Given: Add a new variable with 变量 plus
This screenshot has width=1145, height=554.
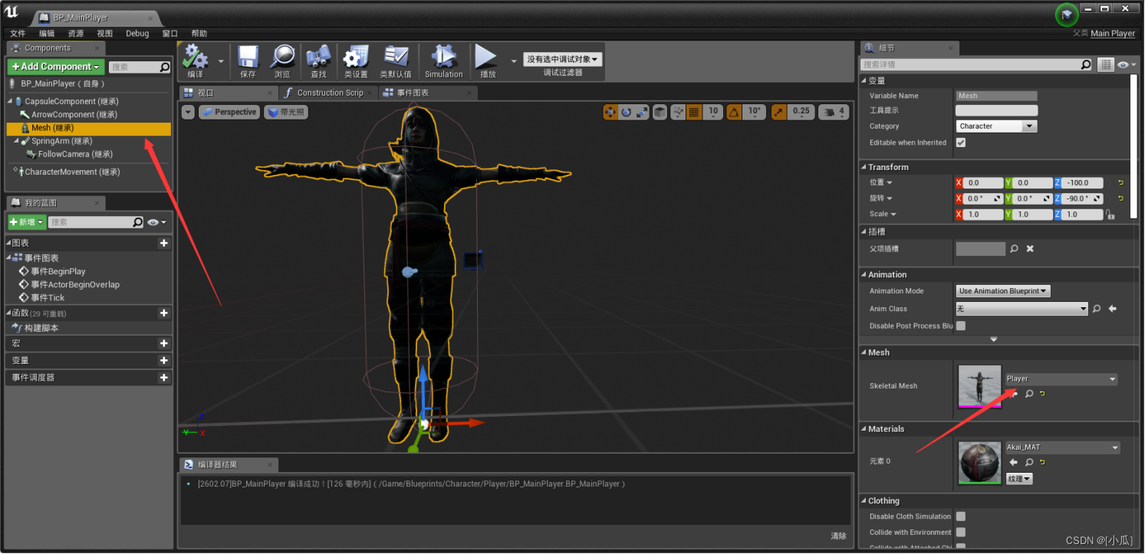Looking at the screenshot, I should point(163,360).
